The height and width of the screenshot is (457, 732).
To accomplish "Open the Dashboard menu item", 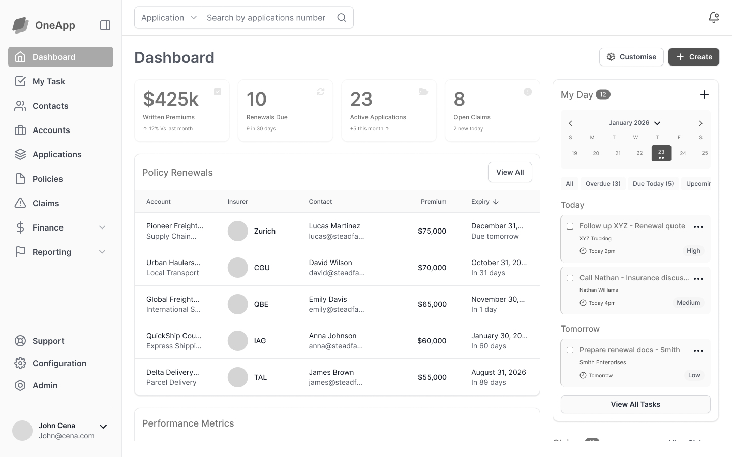I will 60,57.
